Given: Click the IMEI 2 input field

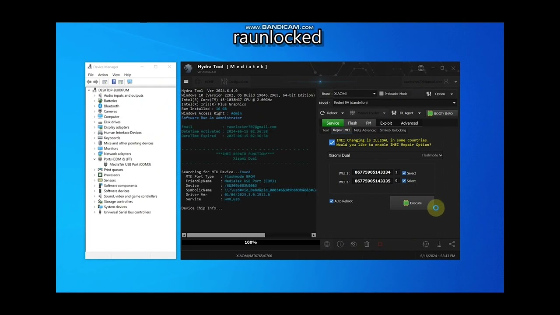Looking at the screenshot, I should (x=372, y=181).
